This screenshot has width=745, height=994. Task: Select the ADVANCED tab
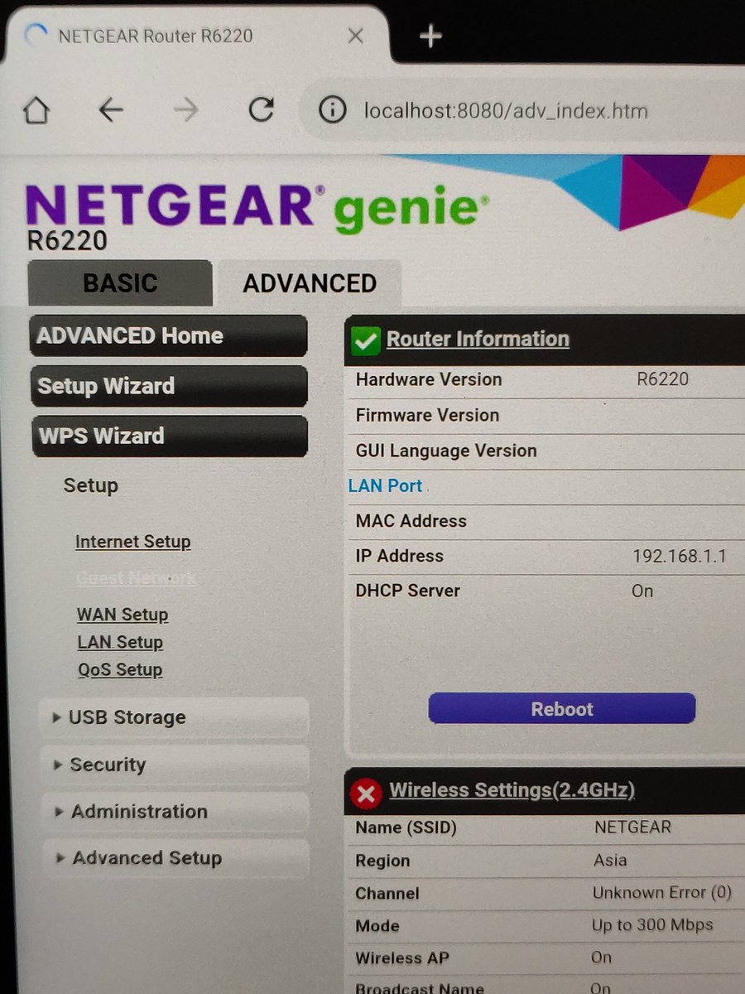310,283
